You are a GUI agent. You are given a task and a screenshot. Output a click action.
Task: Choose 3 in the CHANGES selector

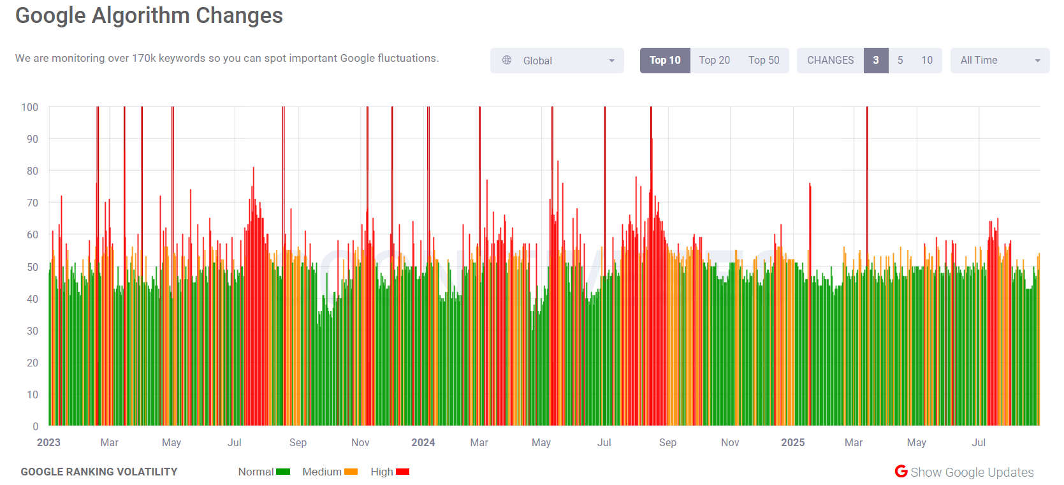[876, 61]
